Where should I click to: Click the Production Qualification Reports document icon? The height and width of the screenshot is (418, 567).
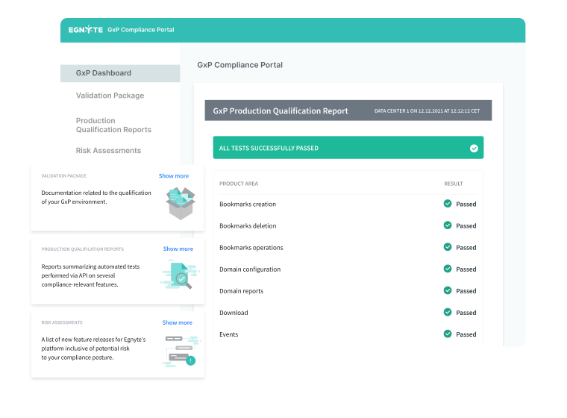[x=179, y=274]
